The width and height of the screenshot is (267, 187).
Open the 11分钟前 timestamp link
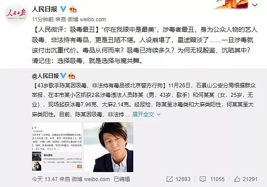pyautogui.click(x=43, y=19)
